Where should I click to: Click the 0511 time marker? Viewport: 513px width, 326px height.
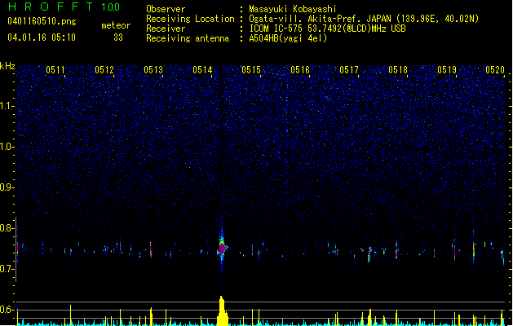coord(55,69)
